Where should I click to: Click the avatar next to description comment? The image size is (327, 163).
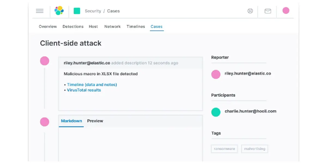45,61
